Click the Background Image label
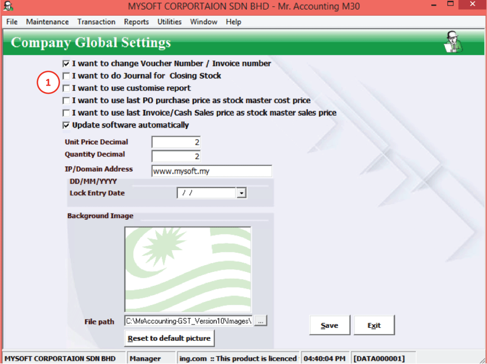The height and width of the screenshot is (364, 487). (x=100, y=216)
